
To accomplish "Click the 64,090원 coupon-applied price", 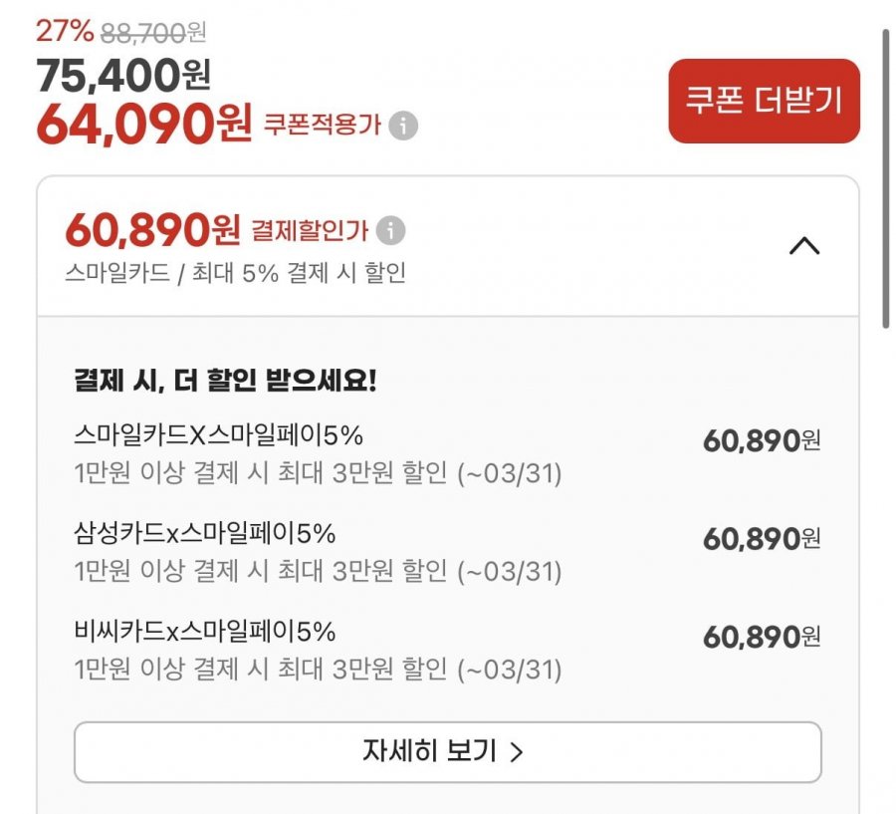I will pos(144,123).
